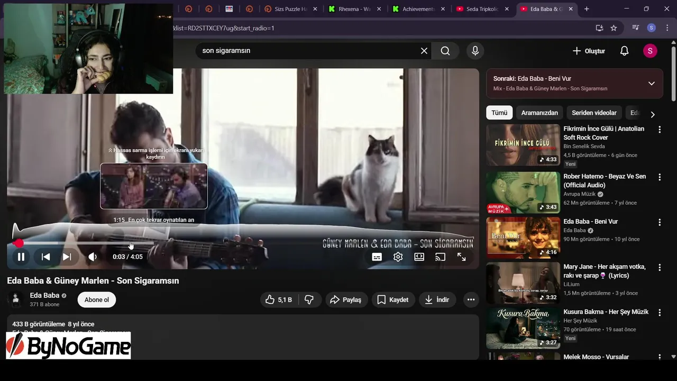Show more filter chips with arrow
This screenshot has width=677, height=381.
[652, 114]
